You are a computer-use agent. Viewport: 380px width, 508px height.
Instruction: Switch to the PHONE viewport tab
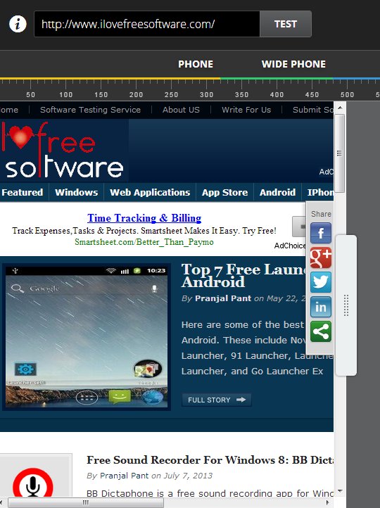196,64
